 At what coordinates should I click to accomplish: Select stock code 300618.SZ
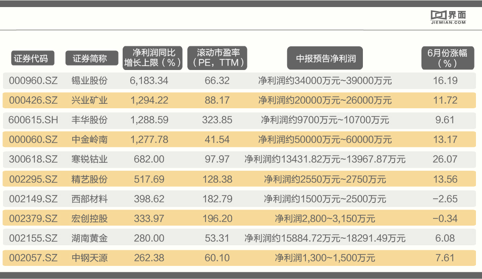pos(33,159)
